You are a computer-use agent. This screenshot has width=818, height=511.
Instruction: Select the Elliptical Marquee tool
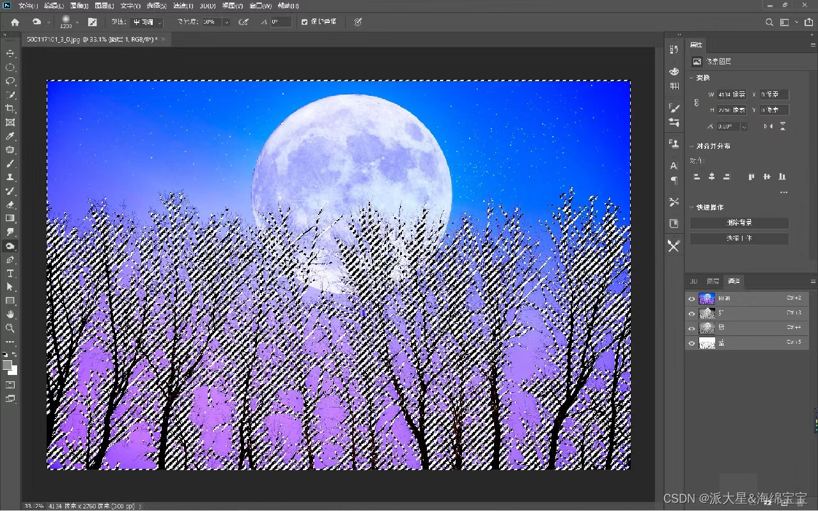pyautogui.click(x=10, y=67)
